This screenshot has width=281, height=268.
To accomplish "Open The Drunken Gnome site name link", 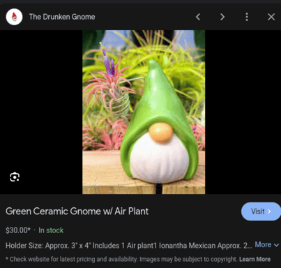I will click(62, 17).
